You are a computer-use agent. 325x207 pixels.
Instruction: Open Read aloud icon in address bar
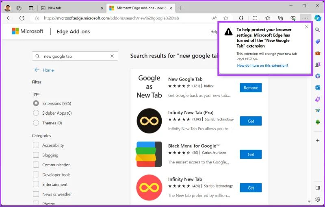tap(214, 18)
